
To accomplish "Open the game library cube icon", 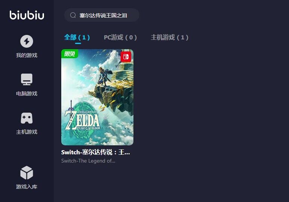I will click(27, 173).
